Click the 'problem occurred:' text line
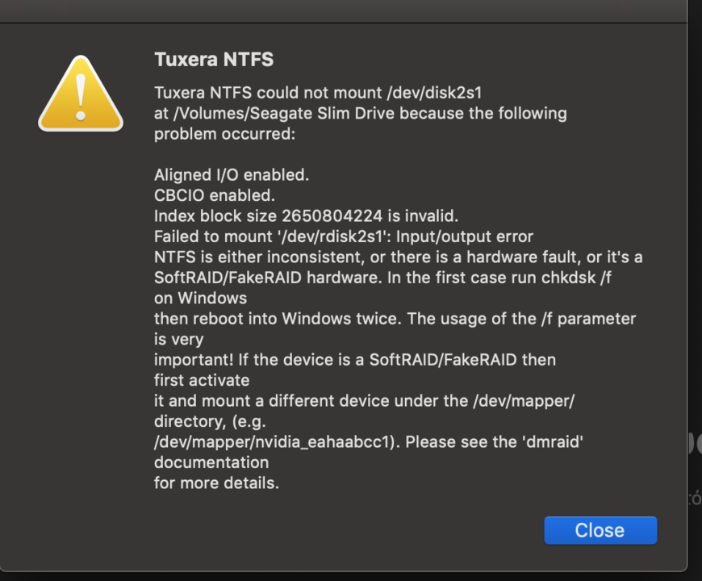 click(x=225, y=134)
